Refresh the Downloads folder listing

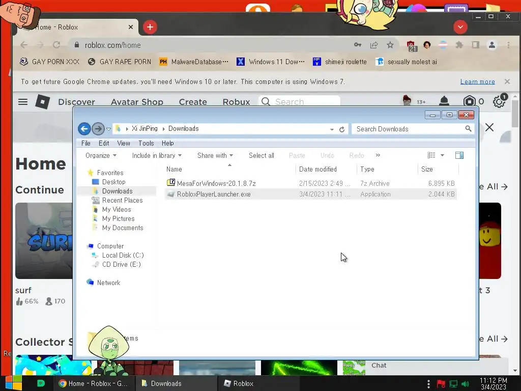click(x=341, y=129)
